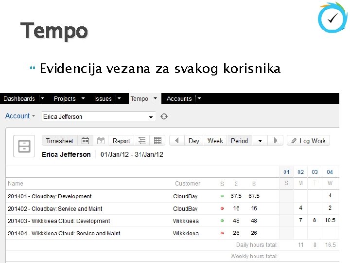Click the Report button

pos(121,141)
